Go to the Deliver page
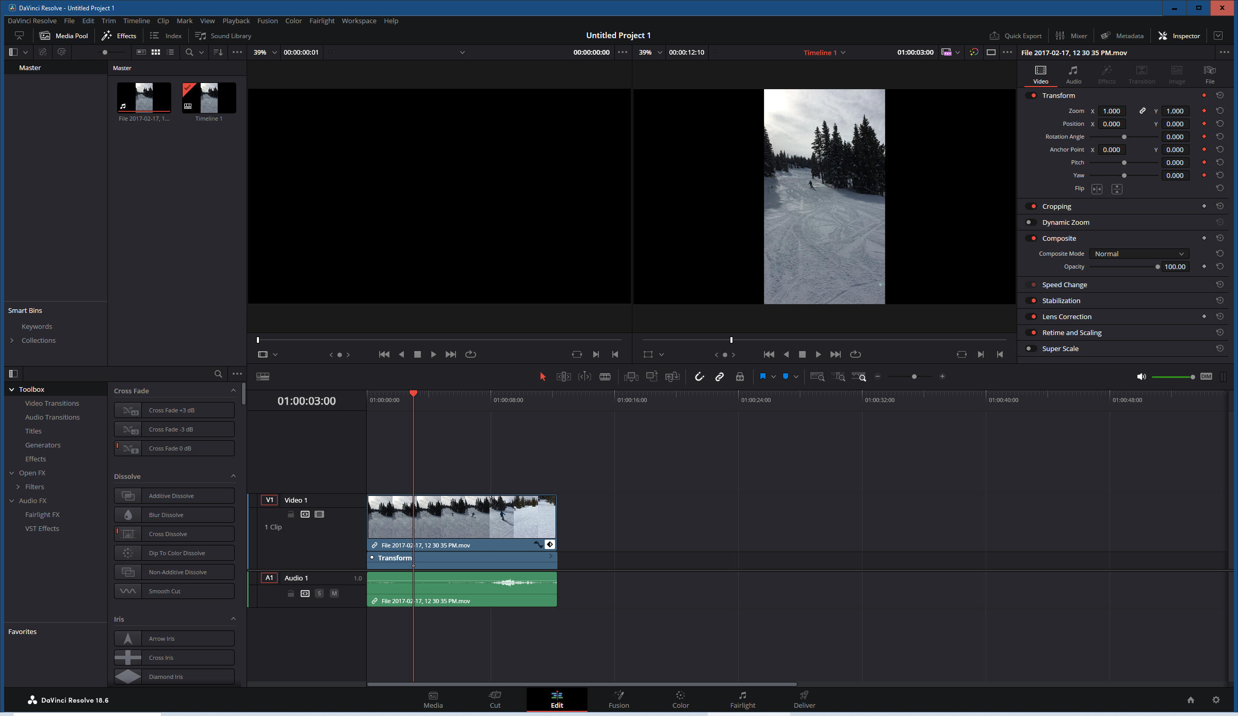1238x716 pixels. click(x=804, y=700)
